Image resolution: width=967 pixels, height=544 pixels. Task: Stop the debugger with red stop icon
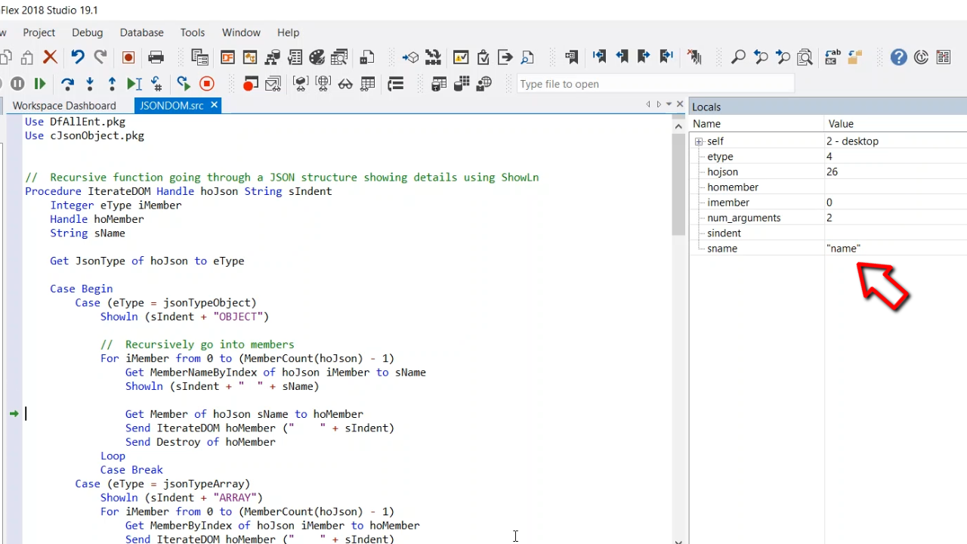pos(206,84)
